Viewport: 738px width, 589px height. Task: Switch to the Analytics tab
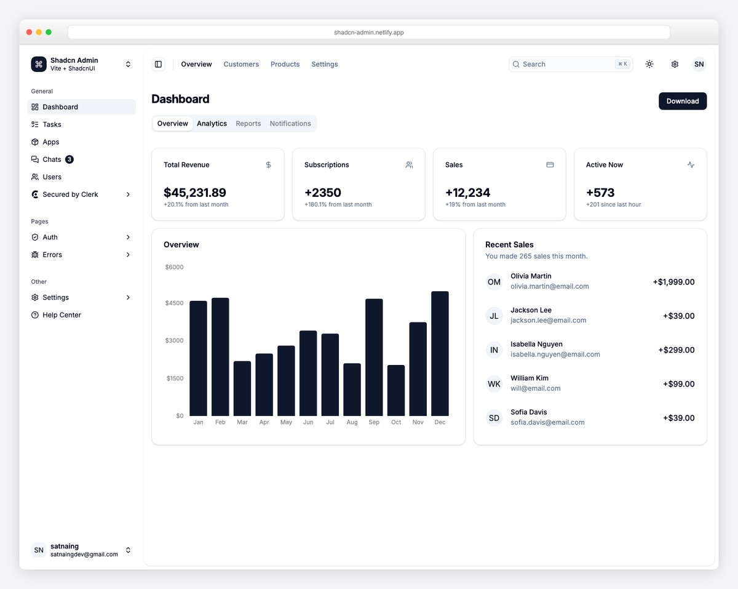coord(212,123)
